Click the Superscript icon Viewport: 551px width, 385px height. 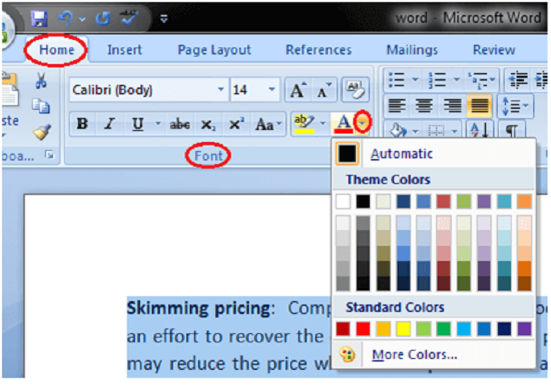tap(236, 125)
